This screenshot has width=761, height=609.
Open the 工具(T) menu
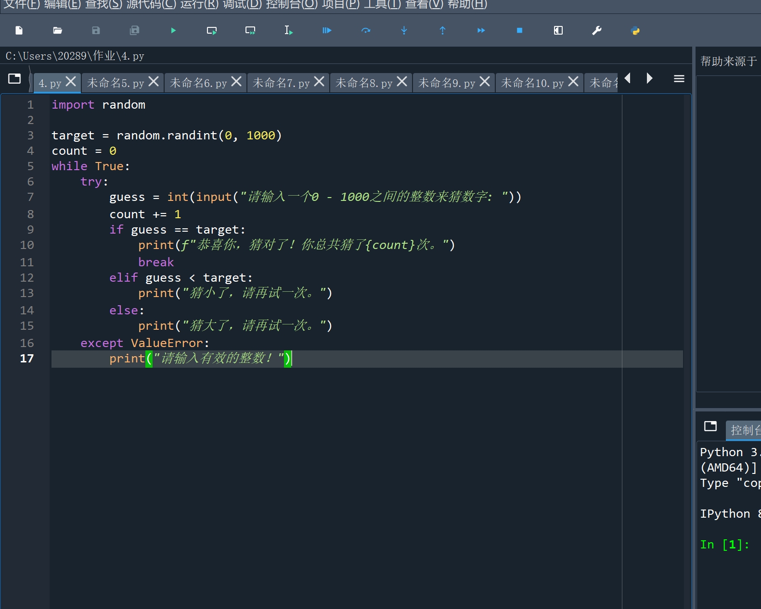pyautogui.click(x=382, y=5)
